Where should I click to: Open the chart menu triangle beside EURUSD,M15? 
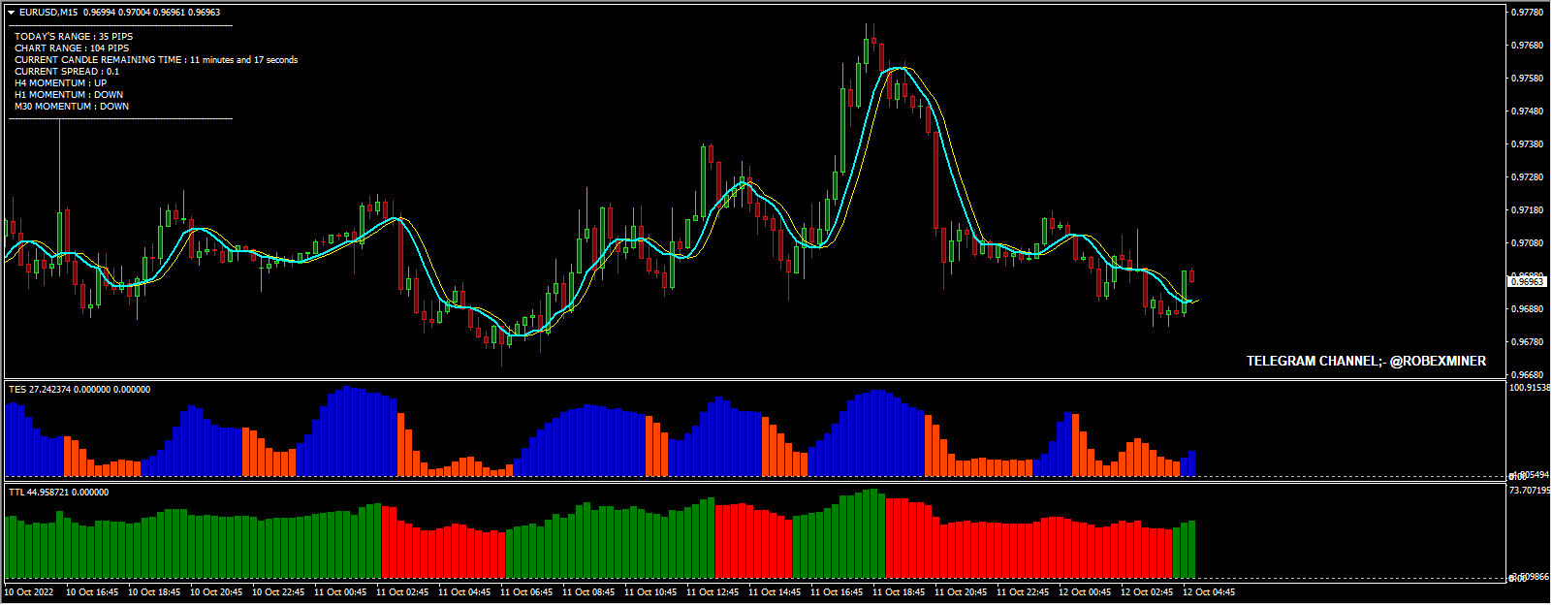(x=12, y=13)
